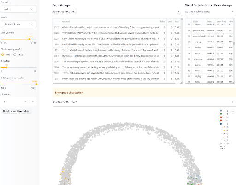This screenshot has width=236, height=185.
Task: Click the green legend dot for cluster 1
Action: pos(221,114)
